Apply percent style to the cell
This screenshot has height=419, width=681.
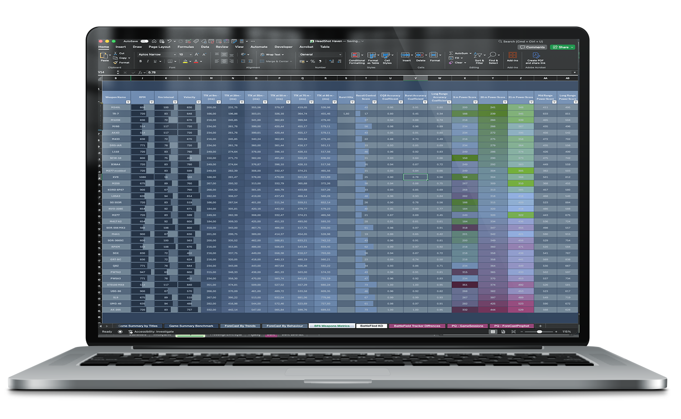coord(312,61)
